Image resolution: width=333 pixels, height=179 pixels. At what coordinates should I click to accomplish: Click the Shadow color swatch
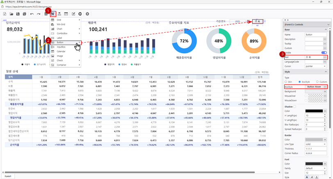(314, 111)
